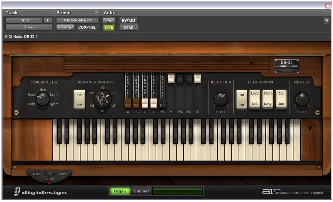
Task: Open the Inst 2 track selector dropdown
Action: click(24, 20)
